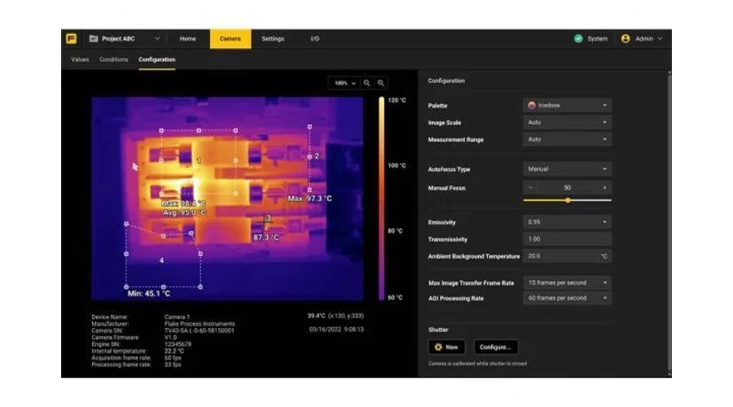Click the 39.4°C cursor coordinate readout
733x407 pixels.
pyautogui.click(x=336, y=316)
